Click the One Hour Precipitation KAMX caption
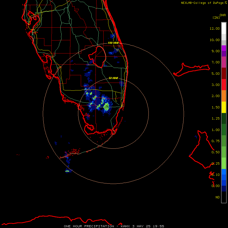Screen dimensions: 228x228 coord(114,226)
